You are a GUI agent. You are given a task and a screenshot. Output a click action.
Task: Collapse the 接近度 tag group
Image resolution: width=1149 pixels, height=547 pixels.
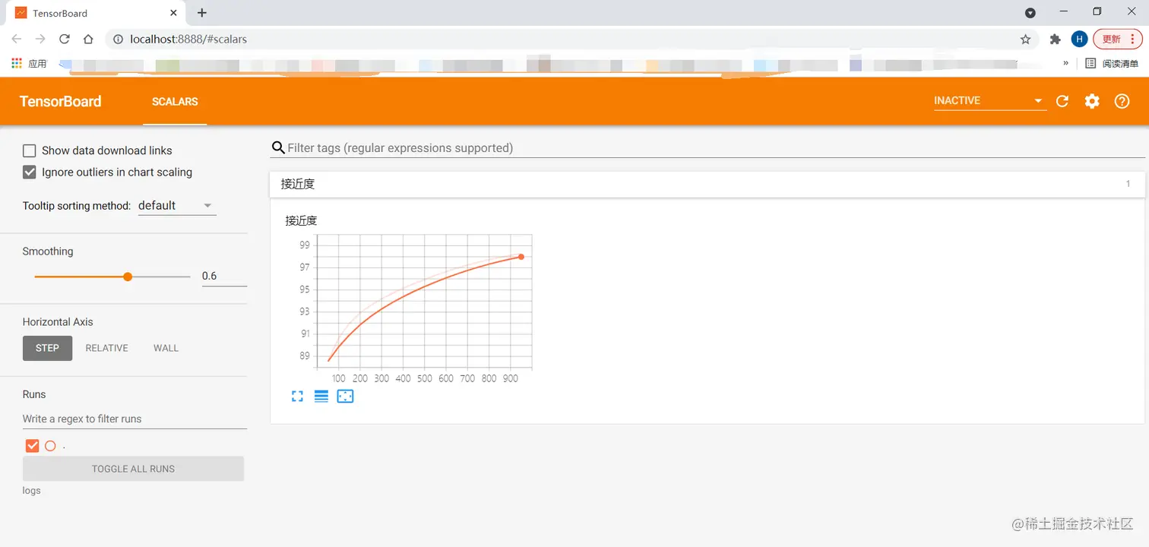707,184
